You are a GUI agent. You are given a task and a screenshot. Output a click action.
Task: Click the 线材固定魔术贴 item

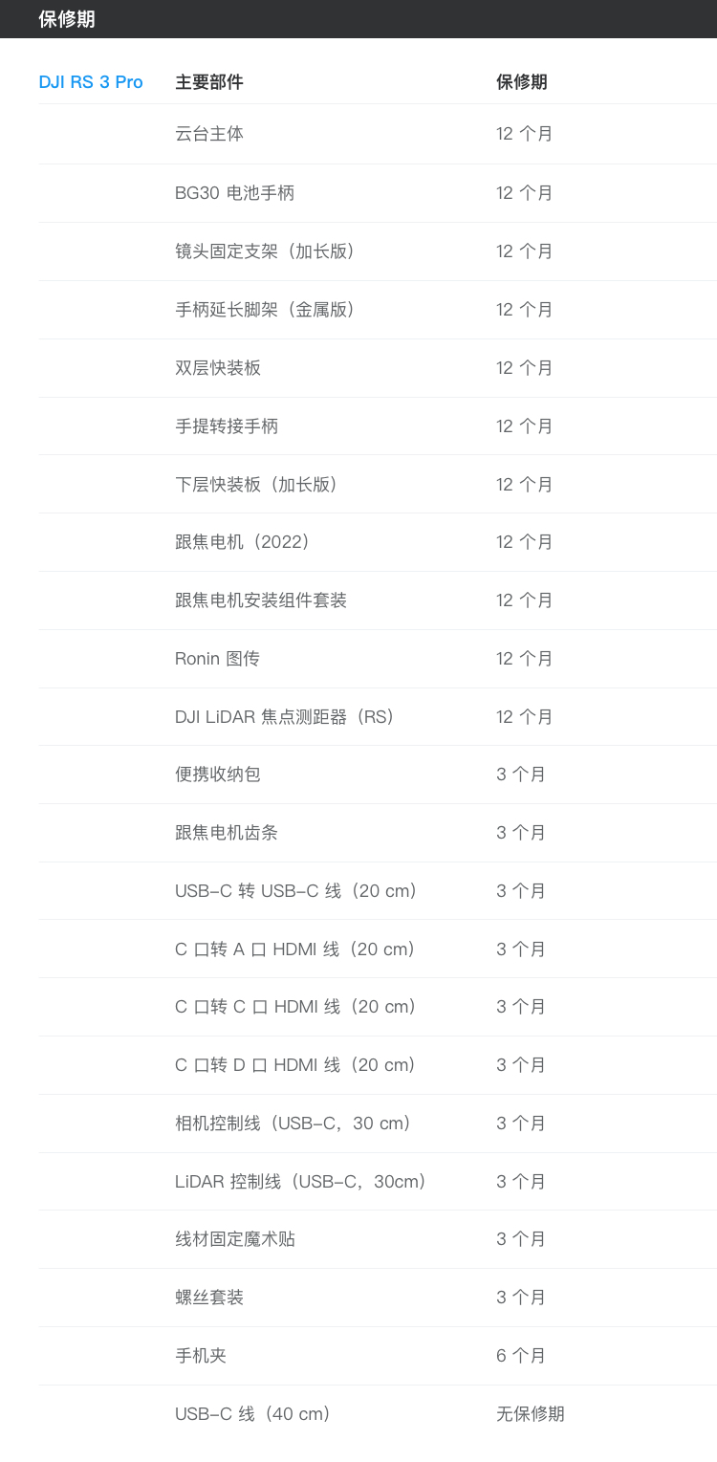point(235,1239)
